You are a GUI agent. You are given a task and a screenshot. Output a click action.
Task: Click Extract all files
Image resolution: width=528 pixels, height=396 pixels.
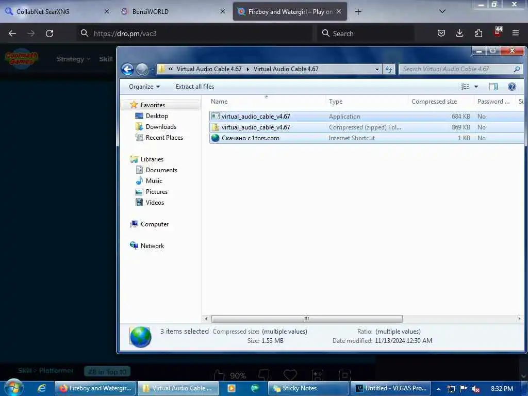point(194,87)
